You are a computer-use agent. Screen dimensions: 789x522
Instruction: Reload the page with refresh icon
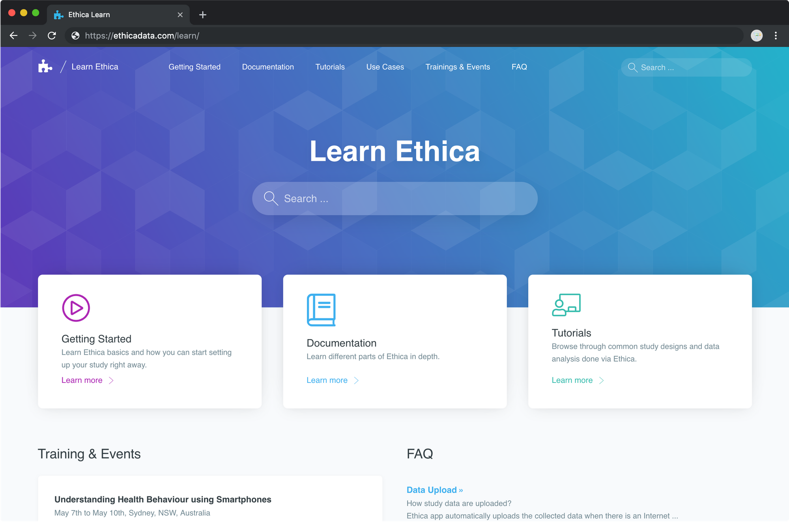pyautogui.click(x=52, y=36)
